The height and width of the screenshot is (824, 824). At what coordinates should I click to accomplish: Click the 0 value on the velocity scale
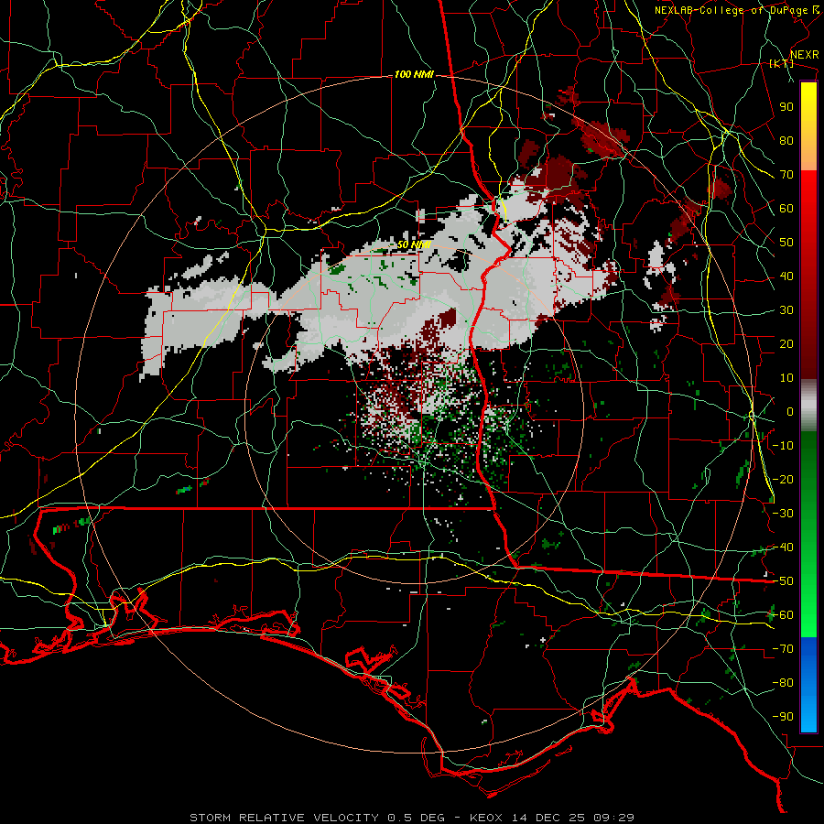790,411
